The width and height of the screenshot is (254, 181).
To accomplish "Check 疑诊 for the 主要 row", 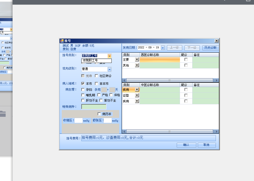I will (x=186, y=59).
